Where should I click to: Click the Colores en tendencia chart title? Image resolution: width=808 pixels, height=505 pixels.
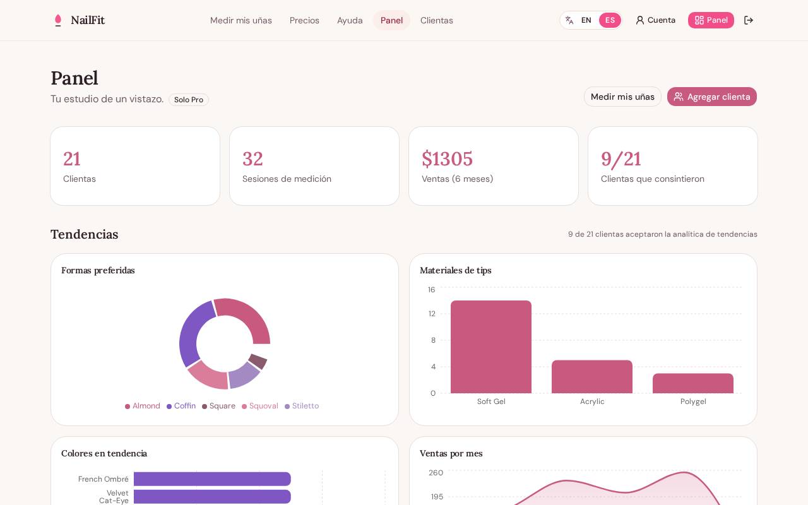tap(104, 453)
